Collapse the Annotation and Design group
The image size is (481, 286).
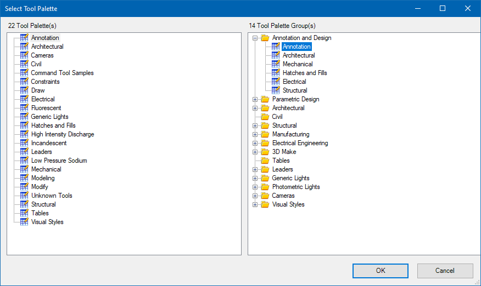[x=255, y=38]
